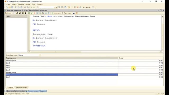Clear the search field with X button
Viewport: 169px width, 95px height.
pyautogui.click(x=57, y=7)
